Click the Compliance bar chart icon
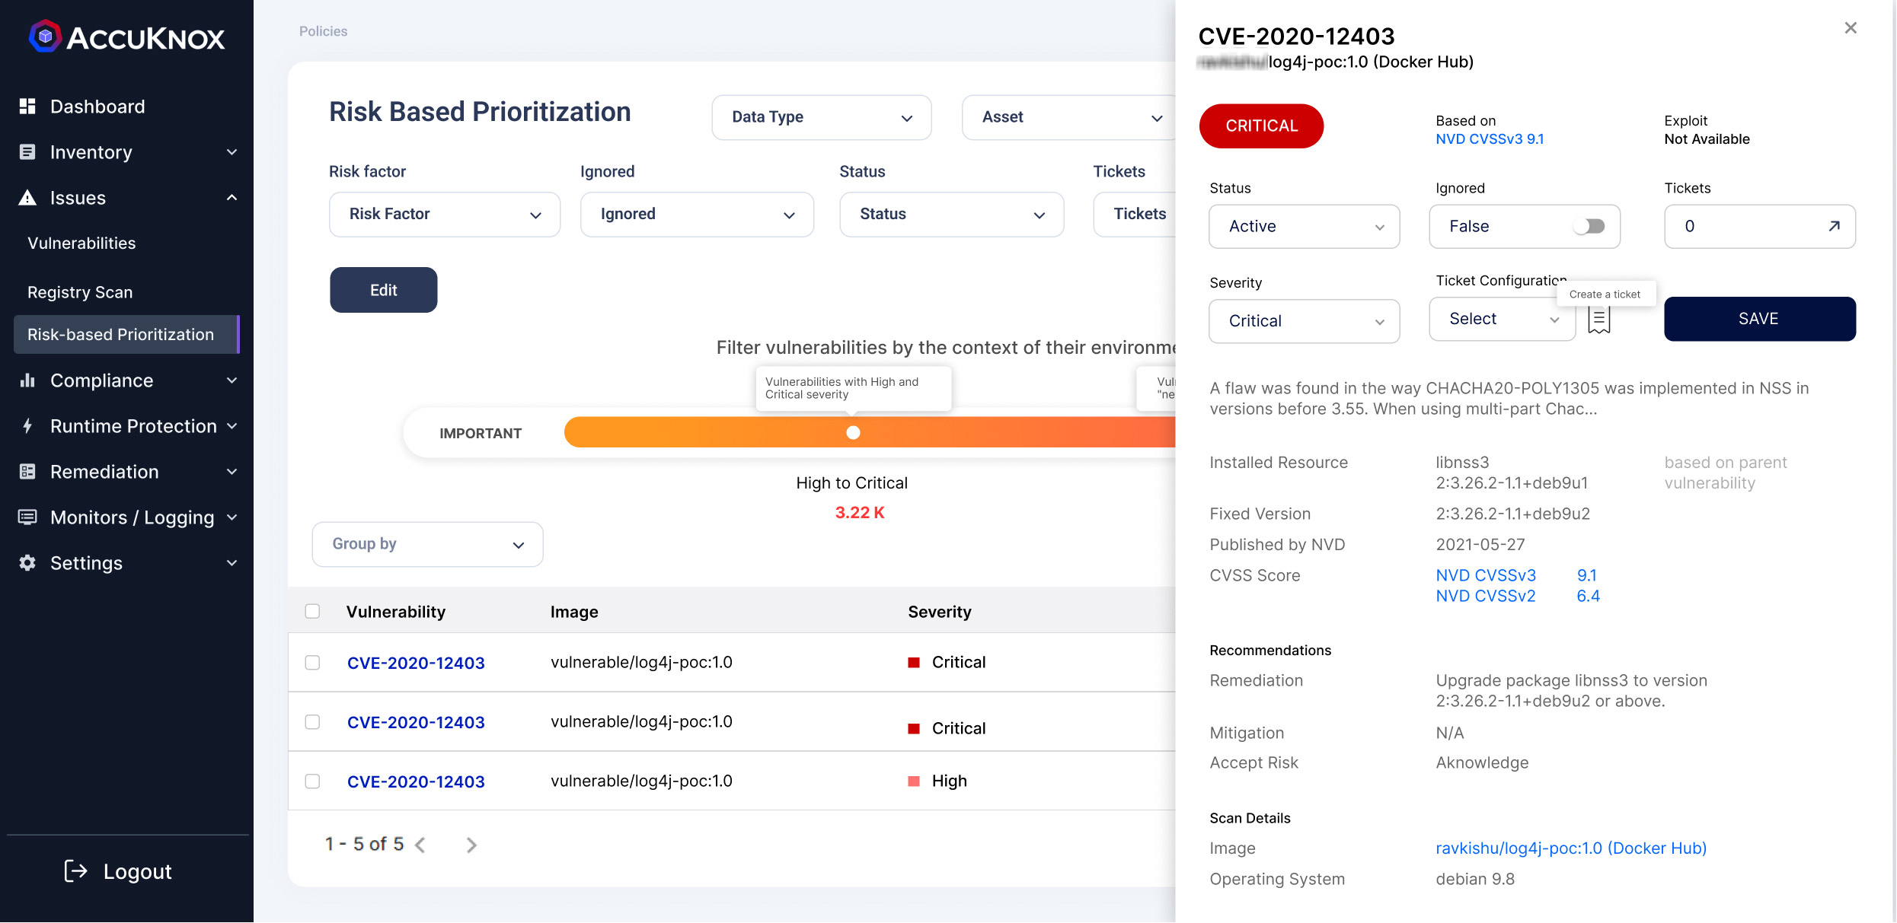Screen dimensions: 1897x923 27,380
